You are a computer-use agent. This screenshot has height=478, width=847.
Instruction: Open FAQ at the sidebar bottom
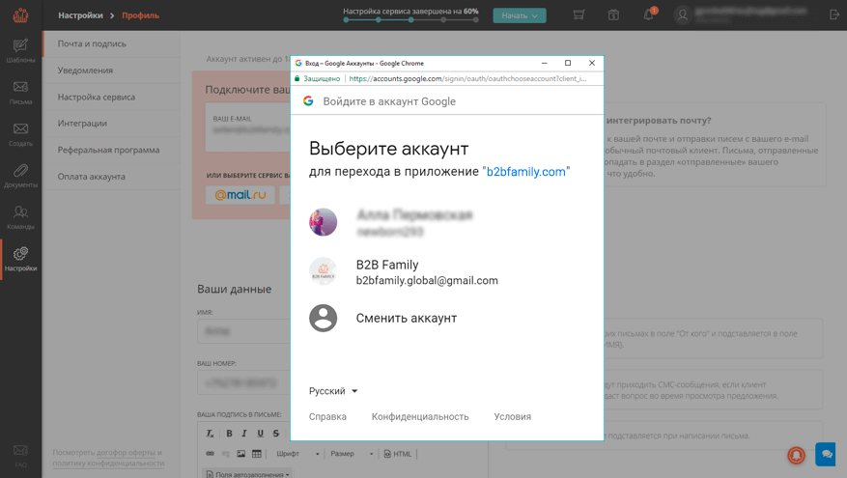(20, 456)
